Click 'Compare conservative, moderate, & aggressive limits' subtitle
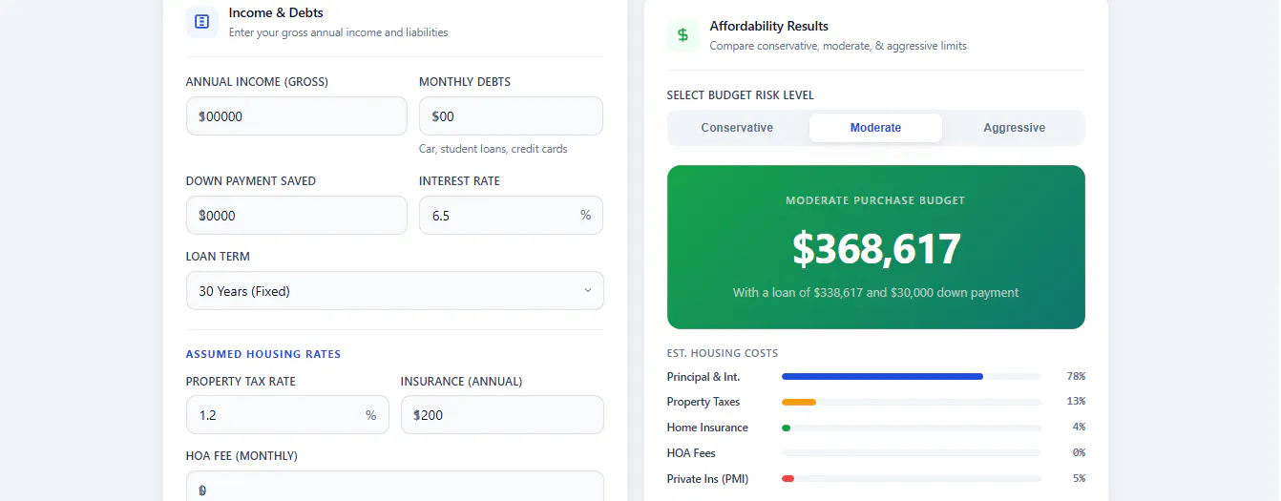 point(838,46)
